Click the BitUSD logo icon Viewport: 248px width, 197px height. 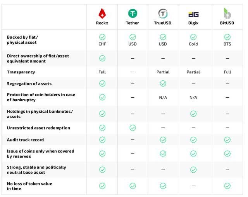[227, 14]
